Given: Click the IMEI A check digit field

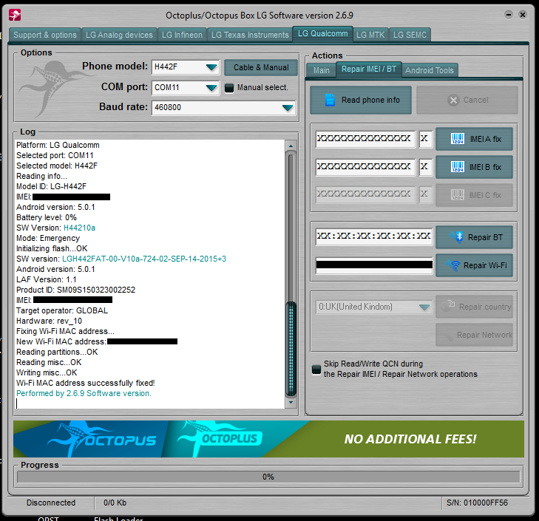Looking at the screenshot, I should coord(426,139).
